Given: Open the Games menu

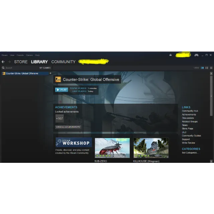Looking at the screenshot, I should point(29,55).
